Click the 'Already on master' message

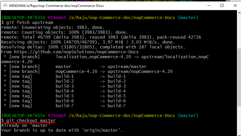[x=26, y=125]
